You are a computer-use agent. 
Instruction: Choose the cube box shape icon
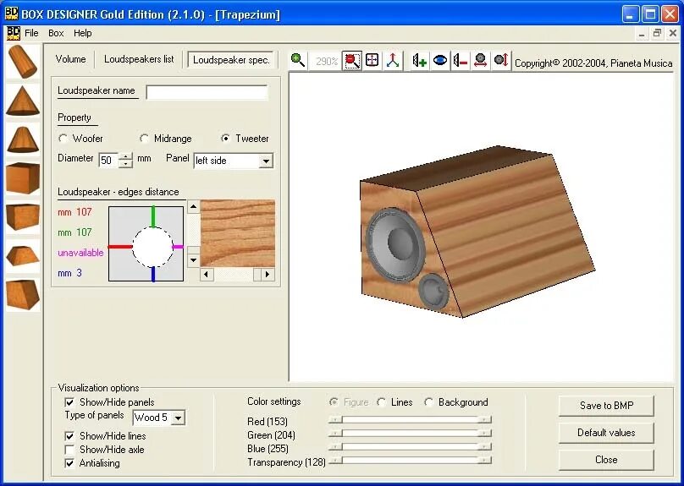pos(23,178)
